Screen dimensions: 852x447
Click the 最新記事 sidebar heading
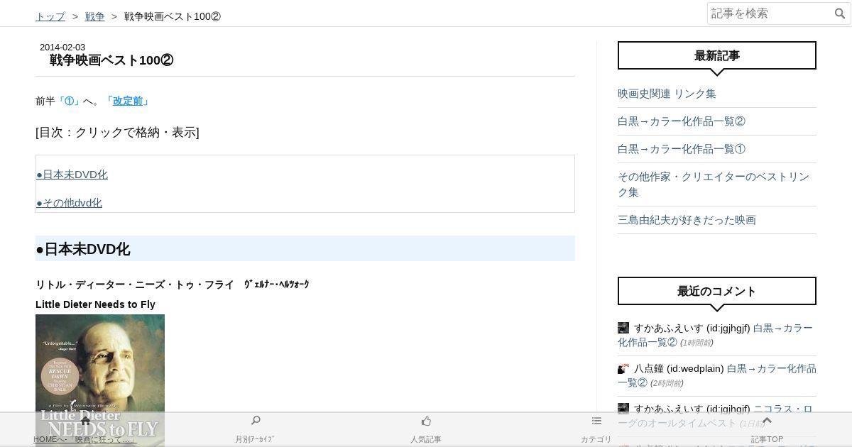click(717, 55)
